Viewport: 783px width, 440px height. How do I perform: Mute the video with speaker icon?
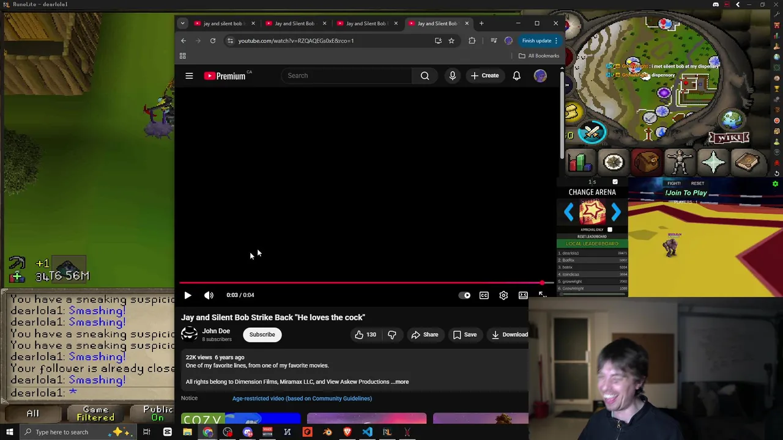coord(209,295)
